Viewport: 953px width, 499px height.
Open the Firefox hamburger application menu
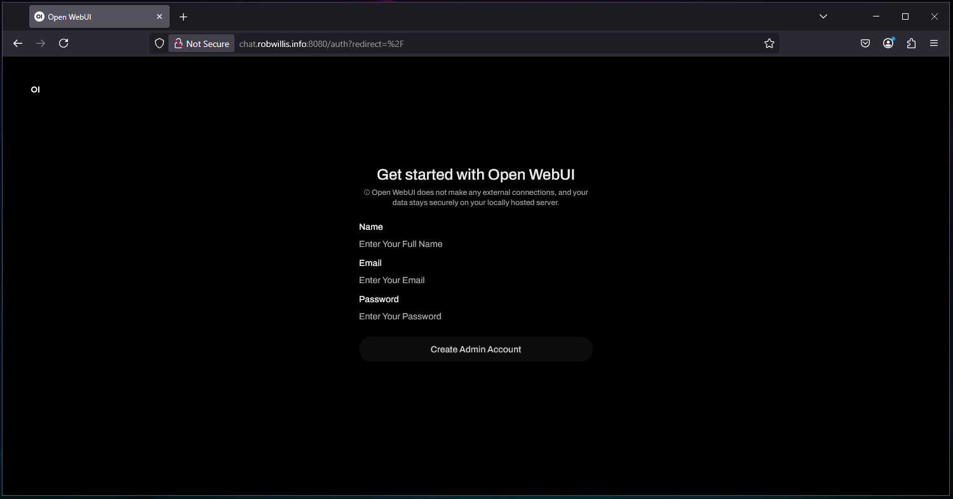click(x=934, y=43)
